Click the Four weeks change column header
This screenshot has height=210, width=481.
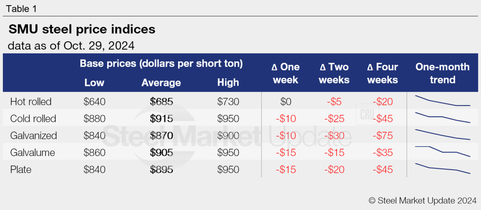click(x=382, y=73)
